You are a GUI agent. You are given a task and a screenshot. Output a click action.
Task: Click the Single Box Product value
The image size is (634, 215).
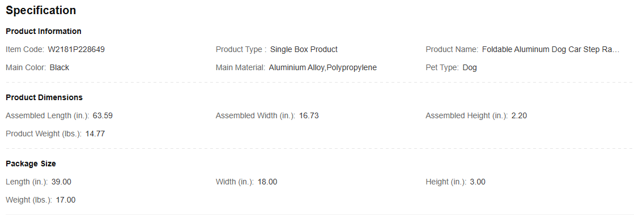304,50
